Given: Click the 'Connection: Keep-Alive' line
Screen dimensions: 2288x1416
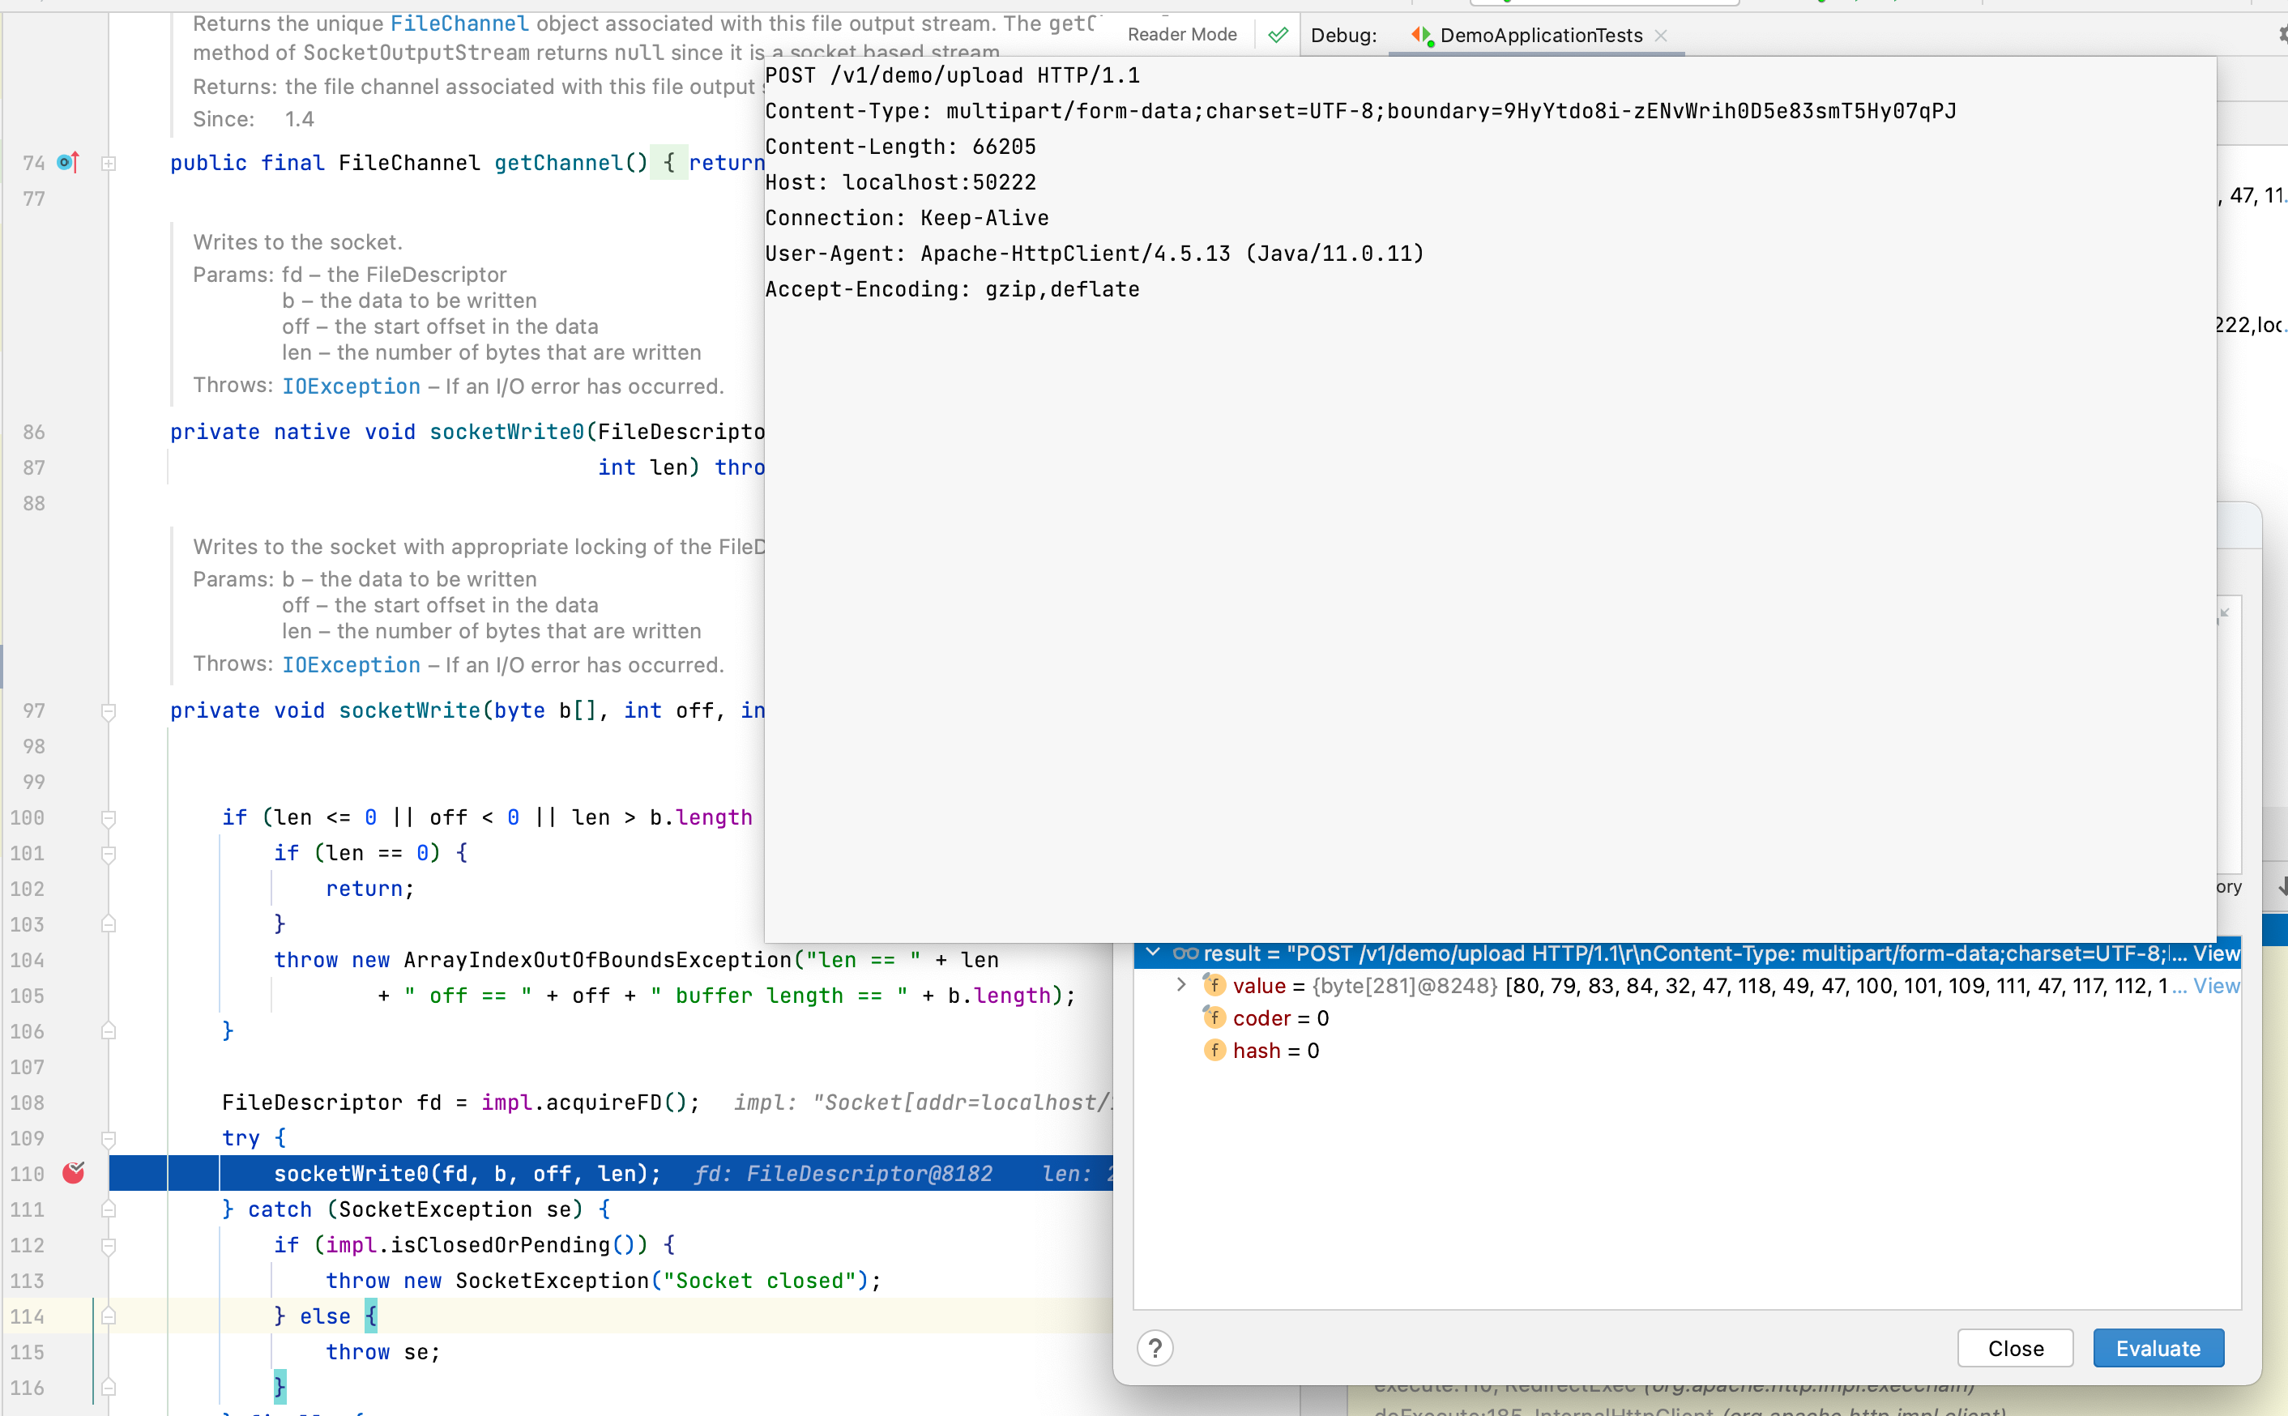Looking at the screenshot, I should point(907,217).
